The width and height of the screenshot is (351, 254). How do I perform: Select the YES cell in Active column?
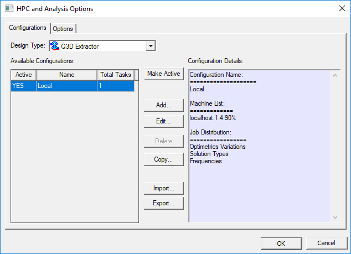(x=23, y=86)
